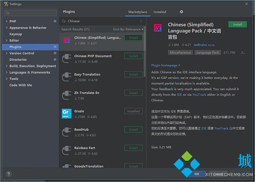Expand Appearance & Behavior node

pyautogui.click(x=6, y=28)
